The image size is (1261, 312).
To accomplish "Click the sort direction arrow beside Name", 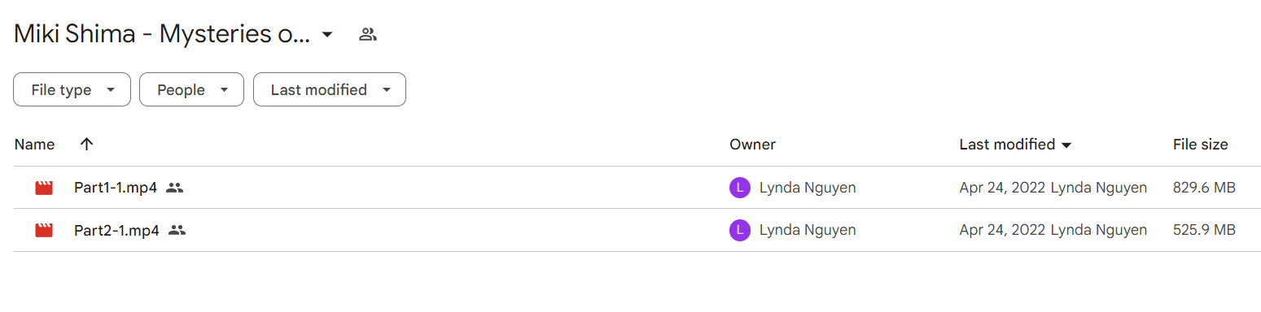I will tap(87, 145).
